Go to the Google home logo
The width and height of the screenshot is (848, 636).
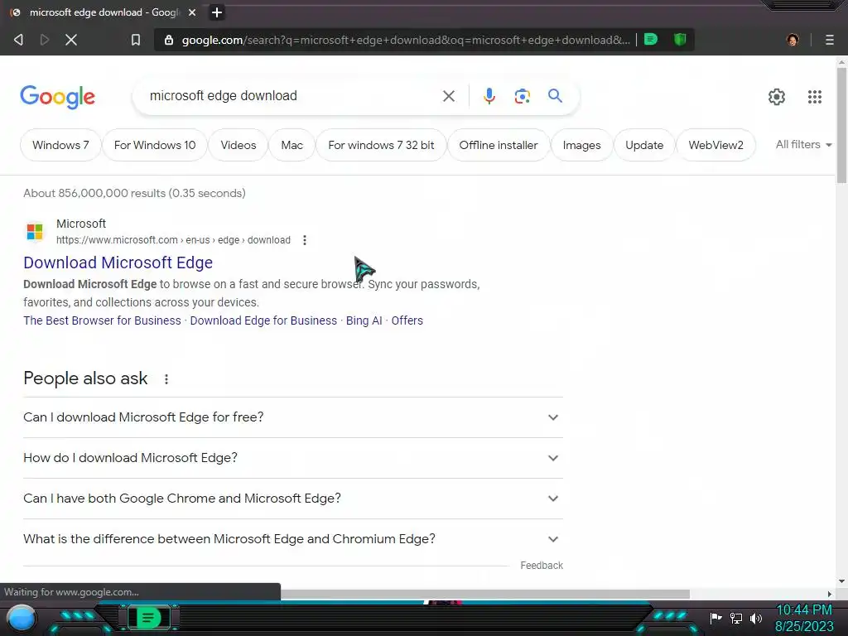[57, 97]
